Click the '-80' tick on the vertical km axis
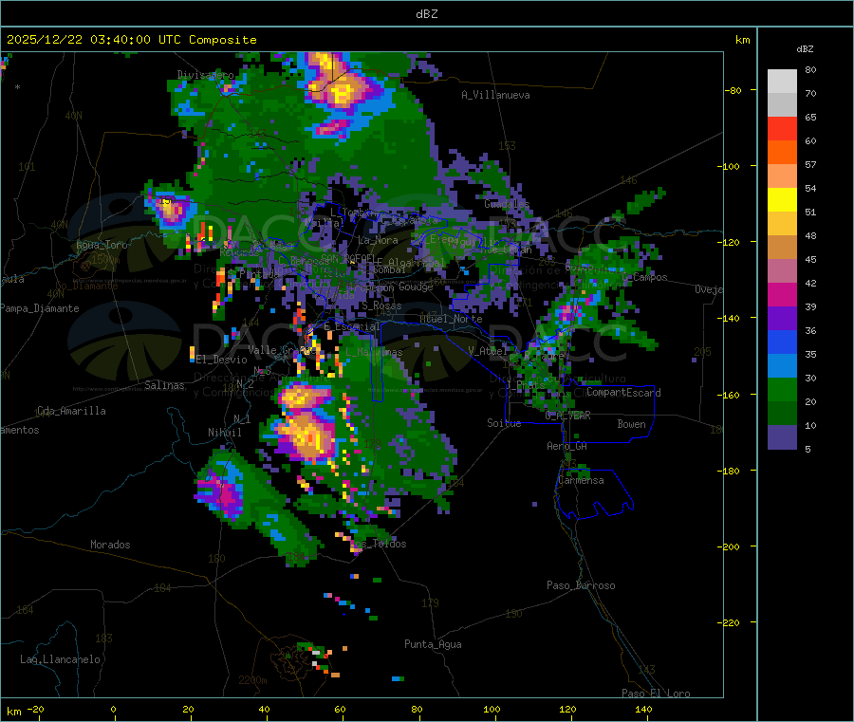 click(x=733, y=90)
